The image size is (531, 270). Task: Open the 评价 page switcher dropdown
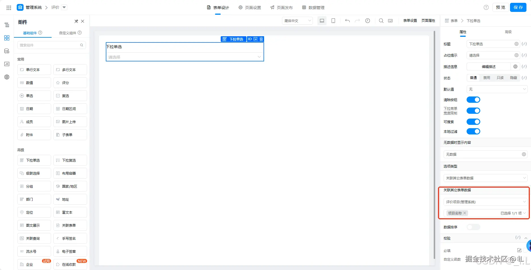tap(64, 7)
